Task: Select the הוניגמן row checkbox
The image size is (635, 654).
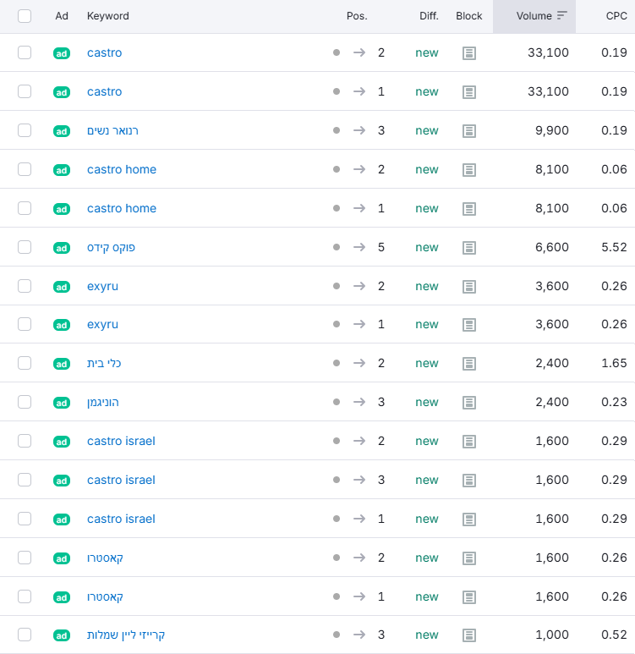Action: click(25, 402)
